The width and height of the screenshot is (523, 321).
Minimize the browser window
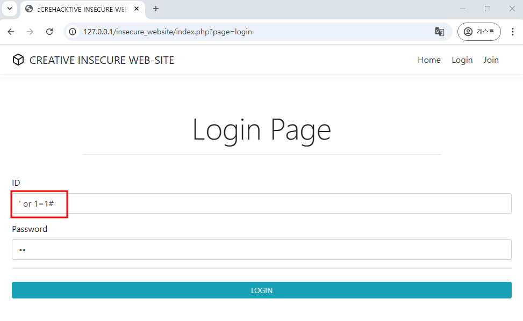coord(463,9)
